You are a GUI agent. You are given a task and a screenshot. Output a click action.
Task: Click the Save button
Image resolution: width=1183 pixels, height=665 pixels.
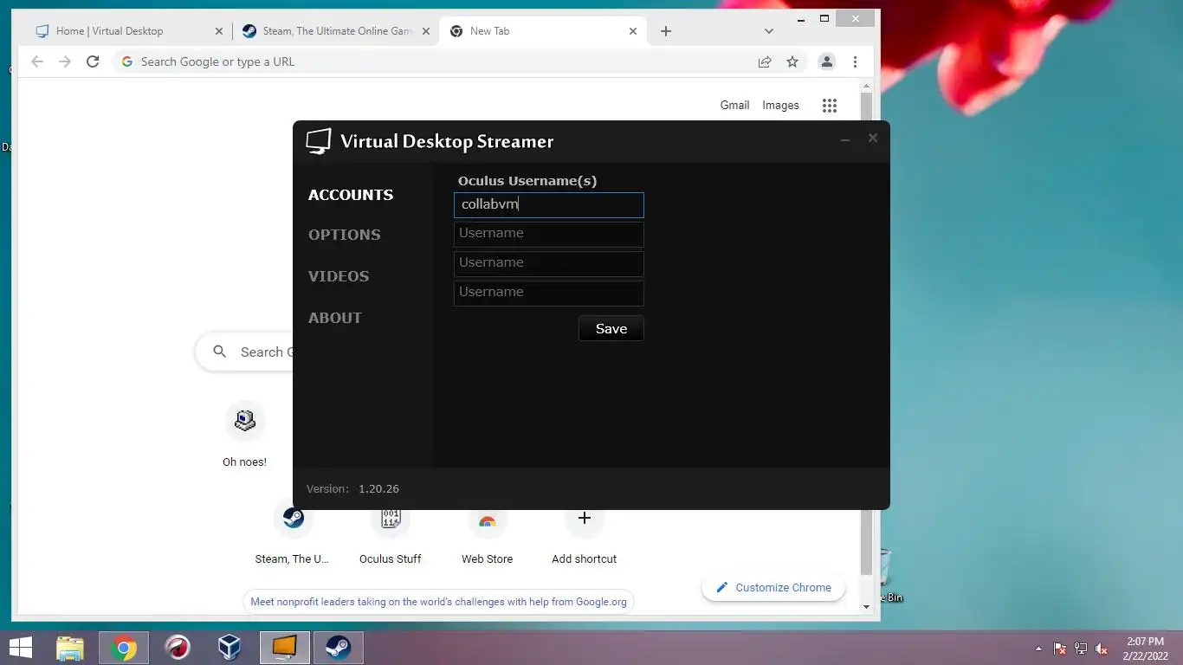(611, 328)
